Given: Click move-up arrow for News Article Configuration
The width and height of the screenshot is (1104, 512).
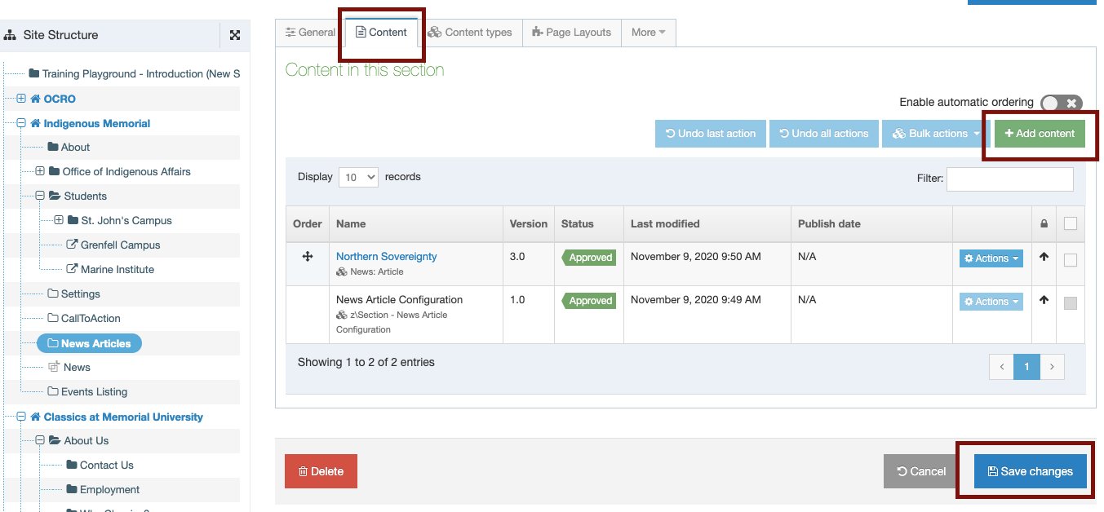Looking at the screenshot, I should [1044, 301].
